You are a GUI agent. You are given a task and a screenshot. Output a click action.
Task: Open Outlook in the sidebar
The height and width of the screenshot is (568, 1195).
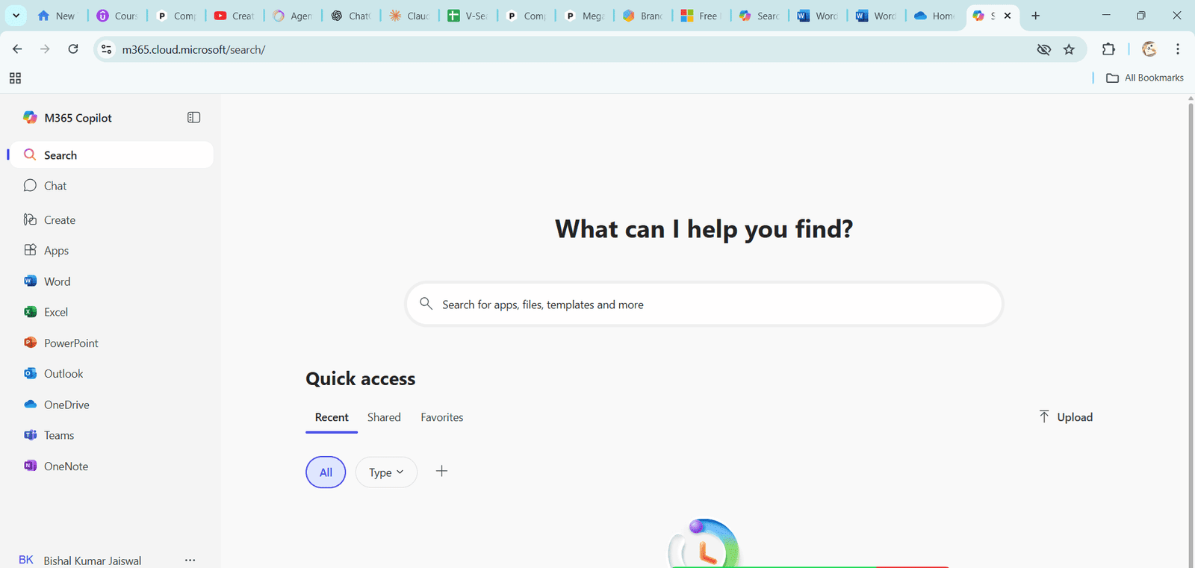[63, 374]
